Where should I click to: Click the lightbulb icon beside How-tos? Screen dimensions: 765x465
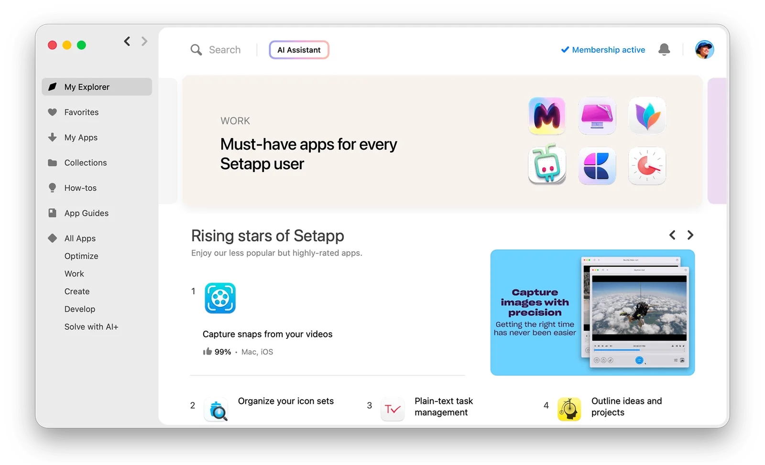(x=53, y=188)
